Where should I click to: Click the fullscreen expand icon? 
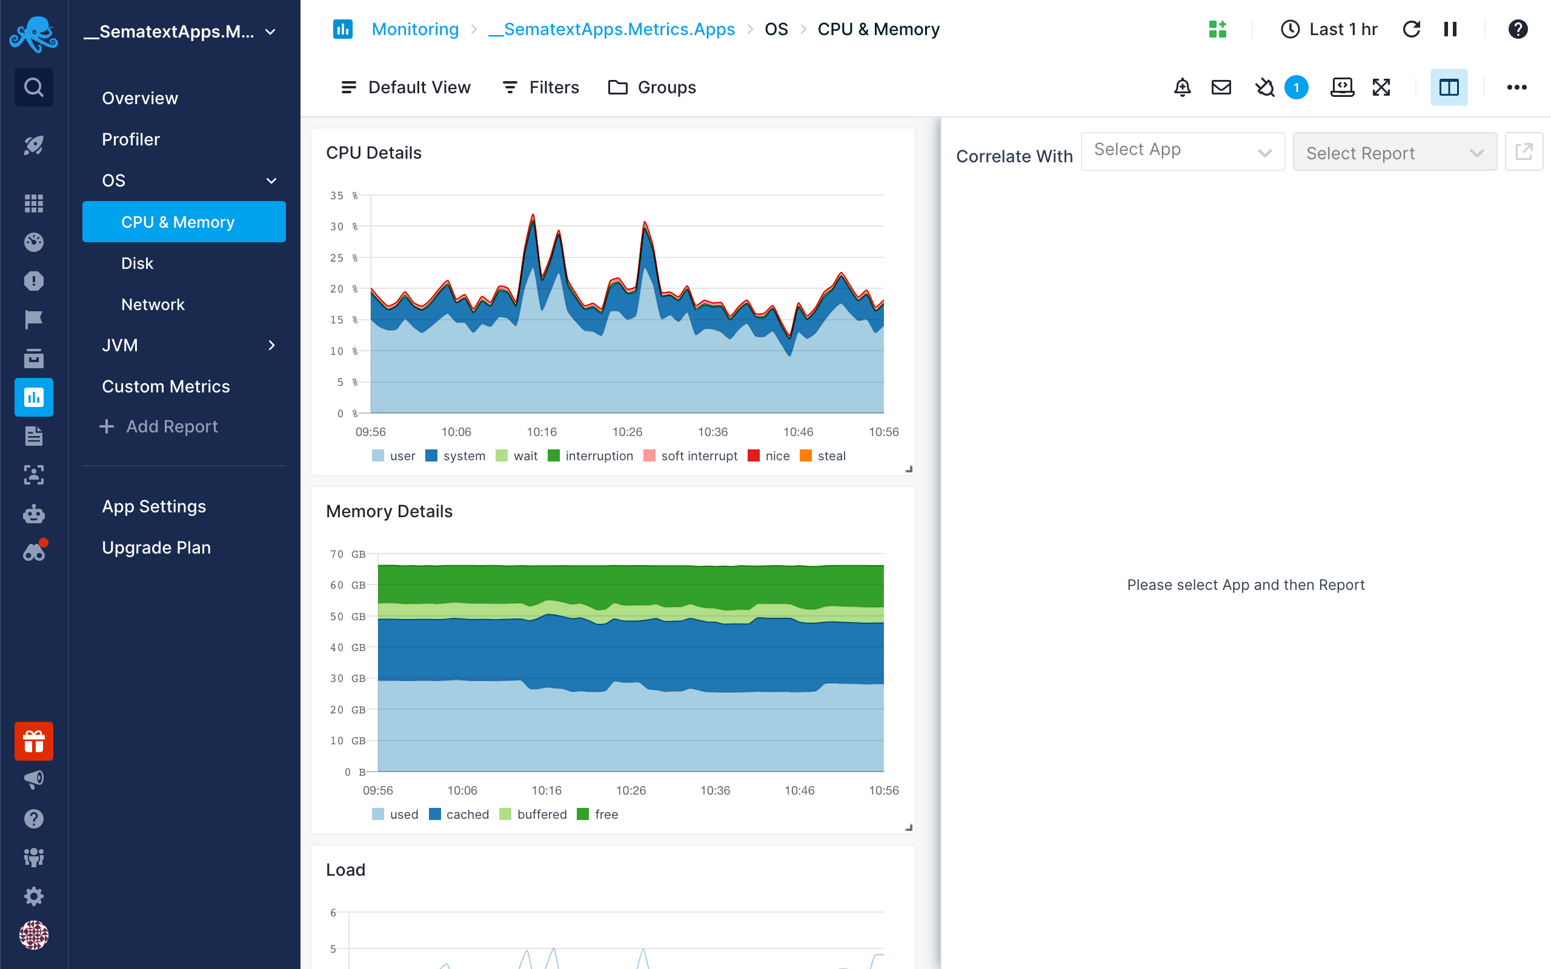pos(1380,87)
